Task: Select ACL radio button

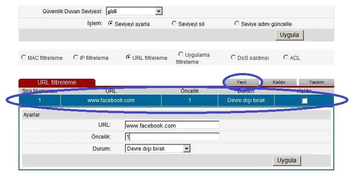Action: coord(286,57)
